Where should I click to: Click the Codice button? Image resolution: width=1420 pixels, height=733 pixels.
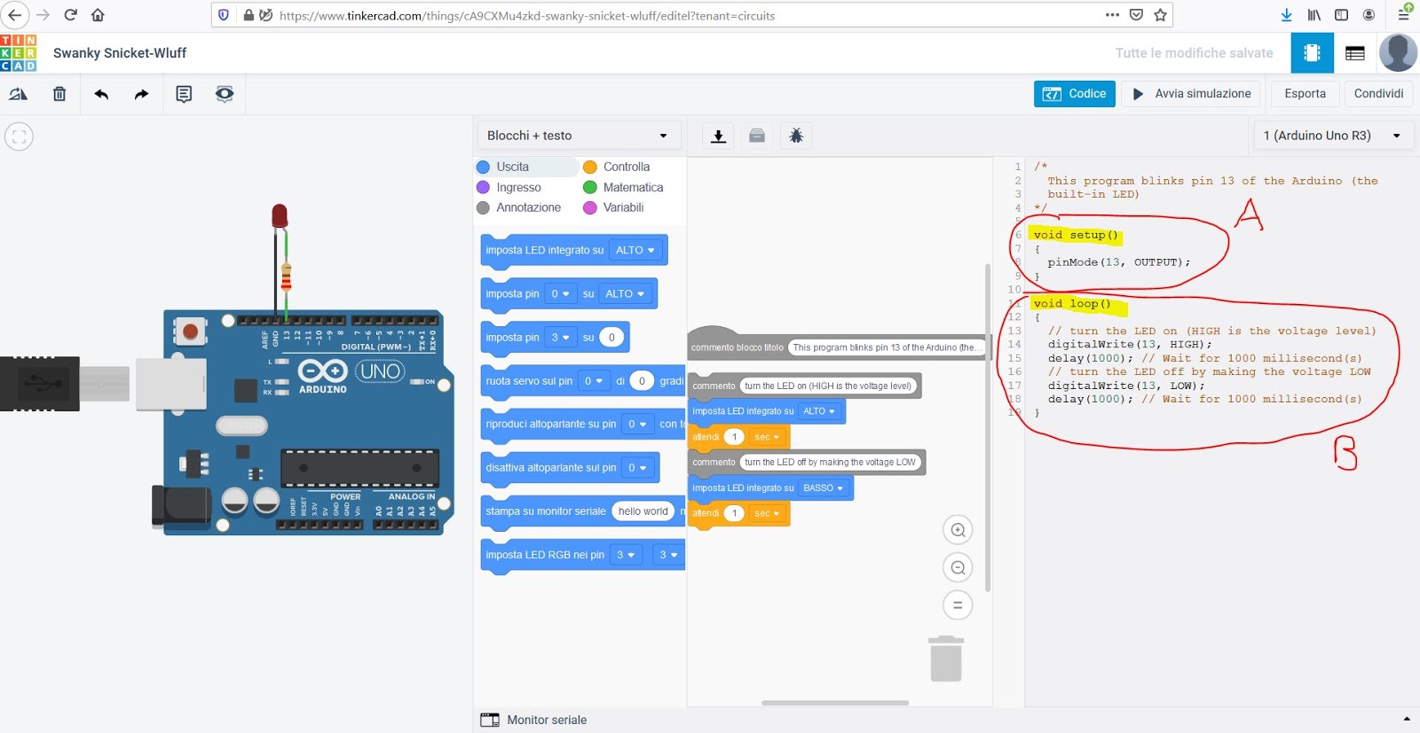(1074, 94)
